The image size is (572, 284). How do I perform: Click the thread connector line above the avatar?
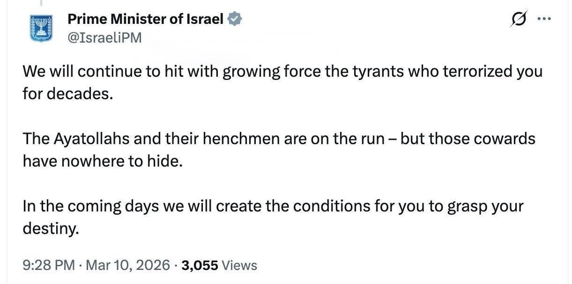pos(41,3)
